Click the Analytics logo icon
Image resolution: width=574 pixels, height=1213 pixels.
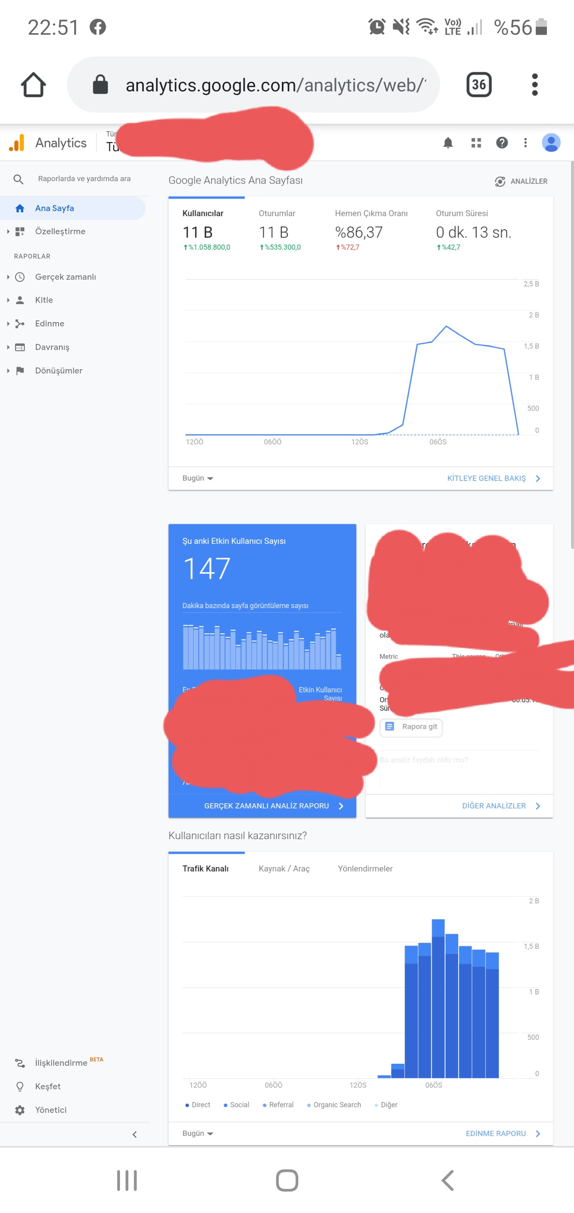click(17, 143)
